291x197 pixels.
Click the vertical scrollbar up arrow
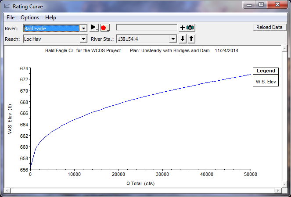(x=284, y=48)
